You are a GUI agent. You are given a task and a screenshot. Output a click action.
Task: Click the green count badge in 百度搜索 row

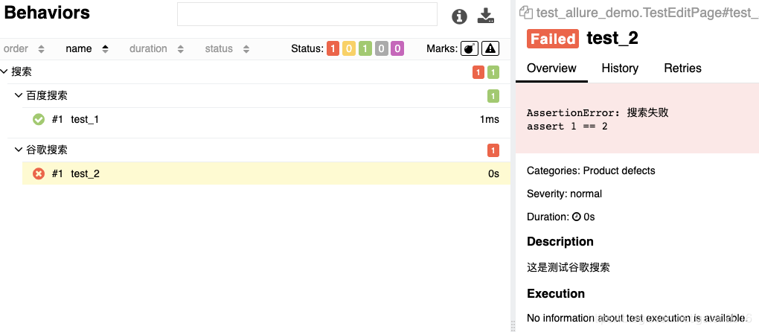(493, 96)
